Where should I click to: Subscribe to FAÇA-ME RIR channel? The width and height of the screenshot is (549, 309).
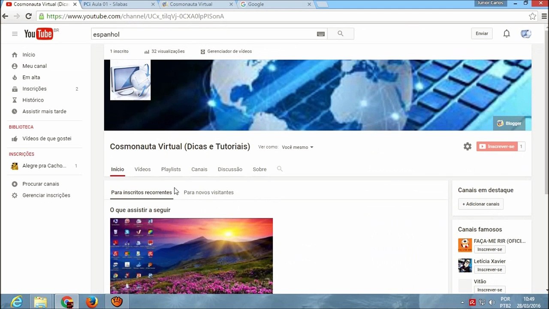pyautogui.click(x=489, y=249)
